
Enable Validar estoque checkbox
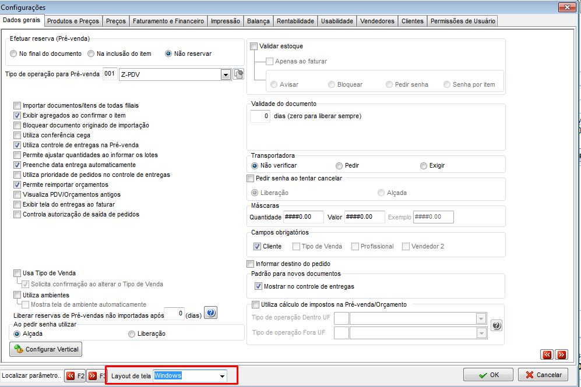[x=254, y=46]
